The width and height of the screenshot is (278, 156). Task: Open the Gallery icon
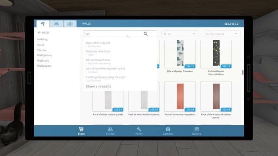point(197,129)
